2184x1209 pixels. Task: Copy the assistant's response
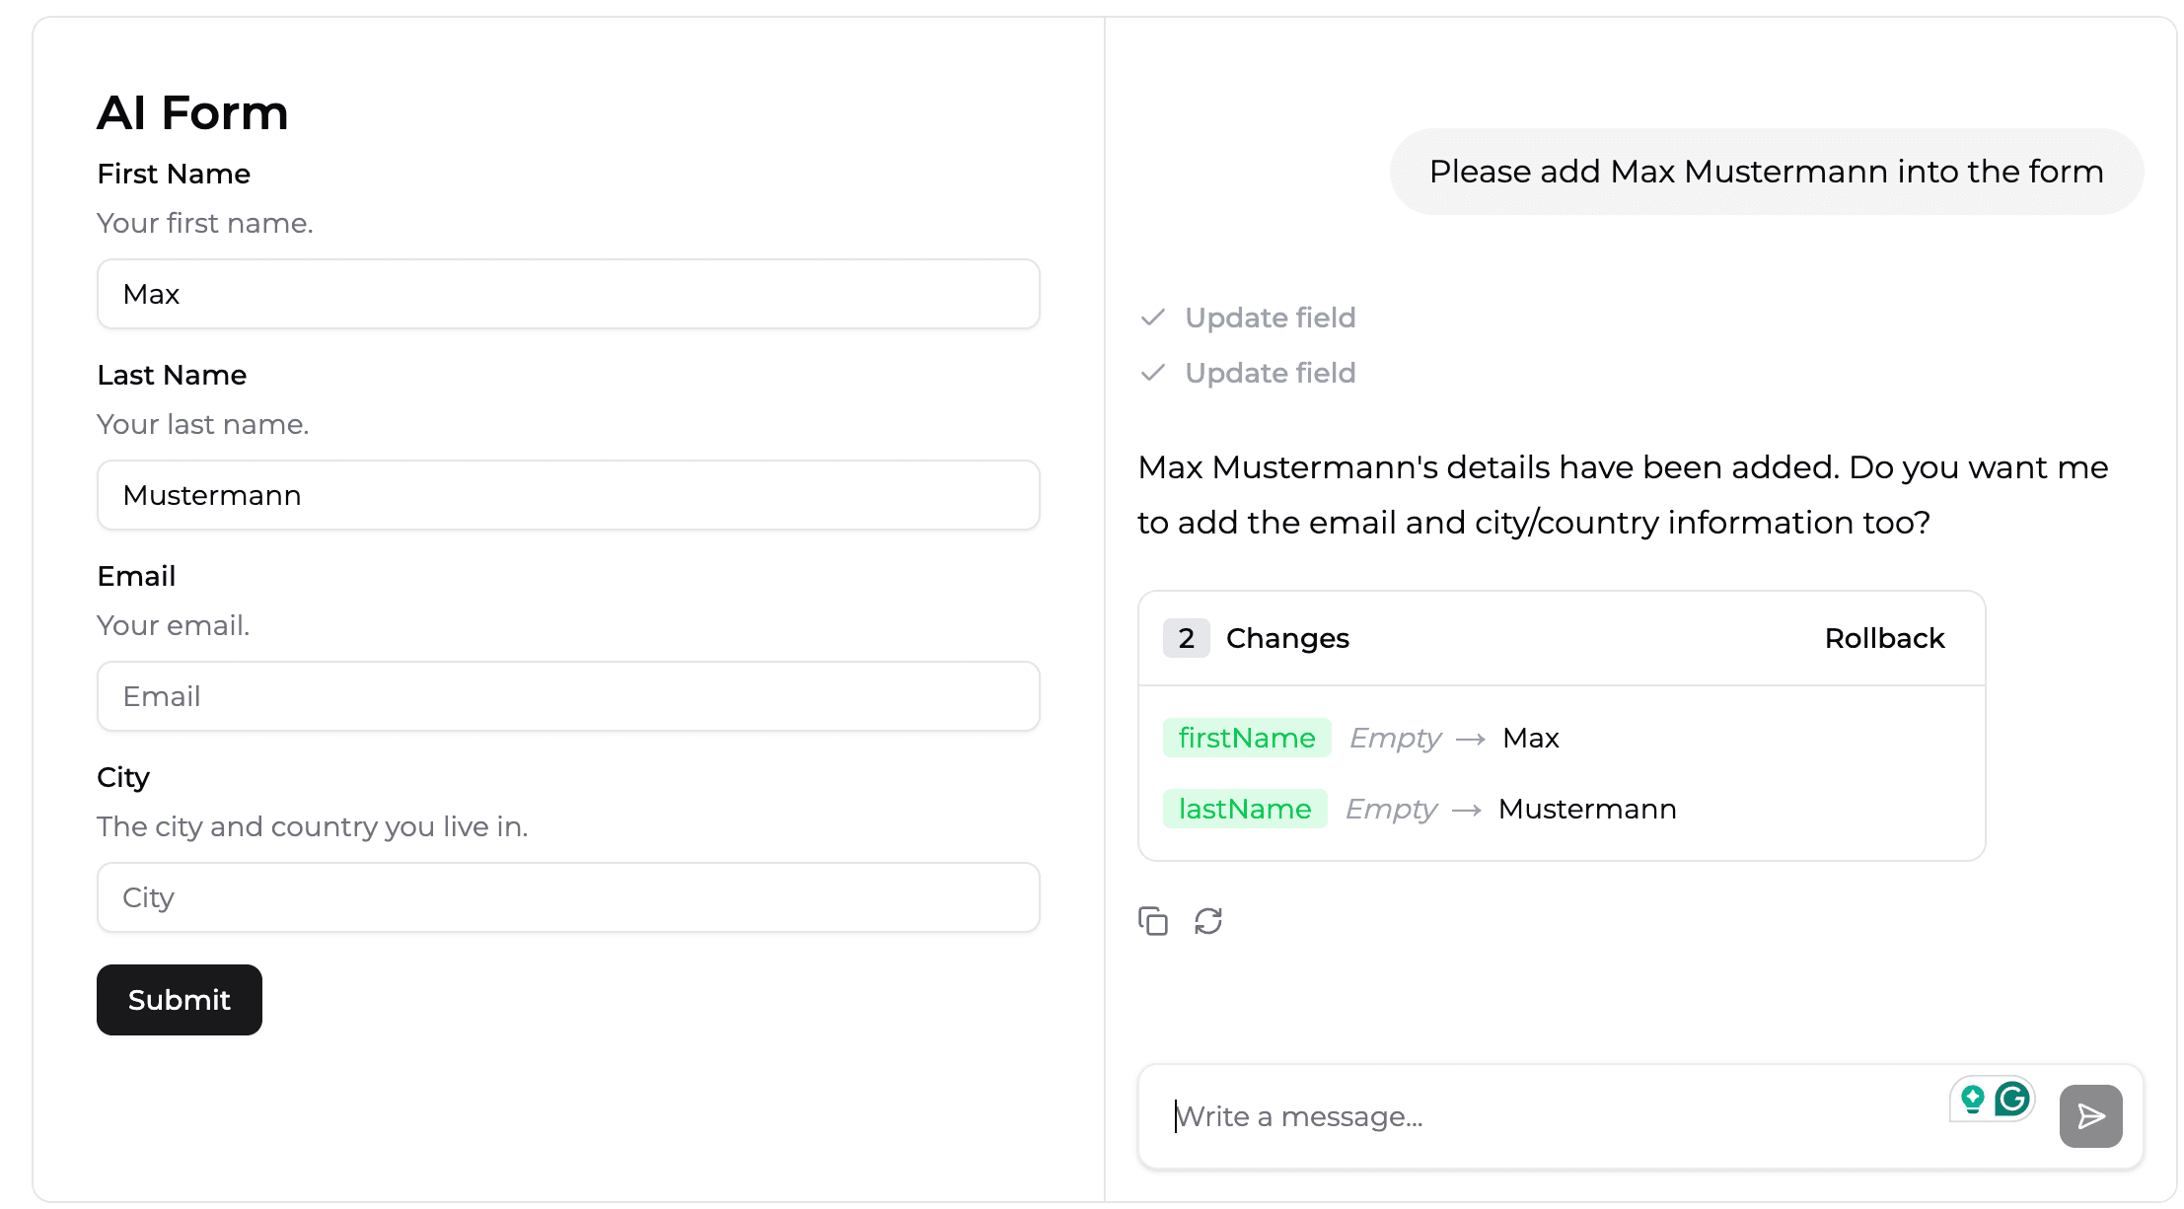click(1153, 920)
